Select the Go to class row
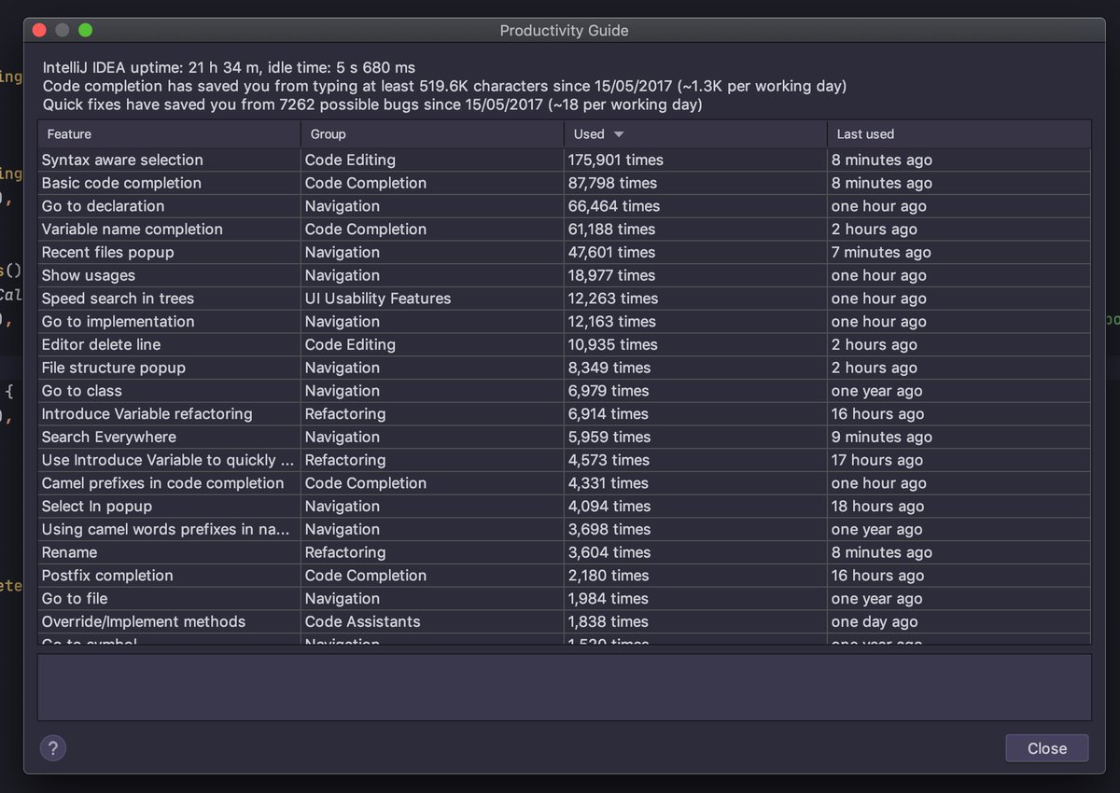Screen dimensions: 1120x793 pyautogui.click(x=564, y=391)
